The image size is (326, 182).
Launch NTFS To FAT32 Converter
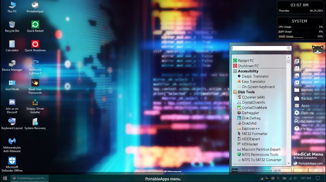click(259, 160)
